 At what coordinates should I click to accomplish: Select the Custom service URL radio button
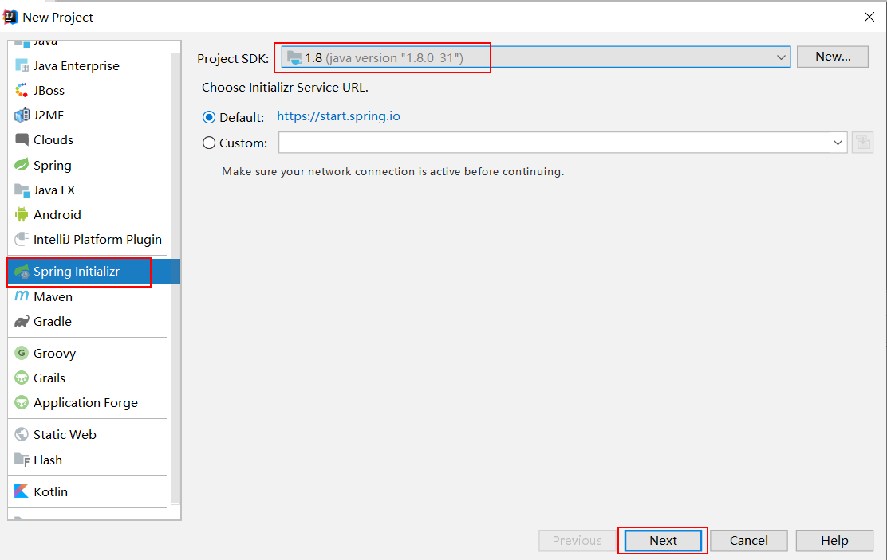[x=209, y=143]
